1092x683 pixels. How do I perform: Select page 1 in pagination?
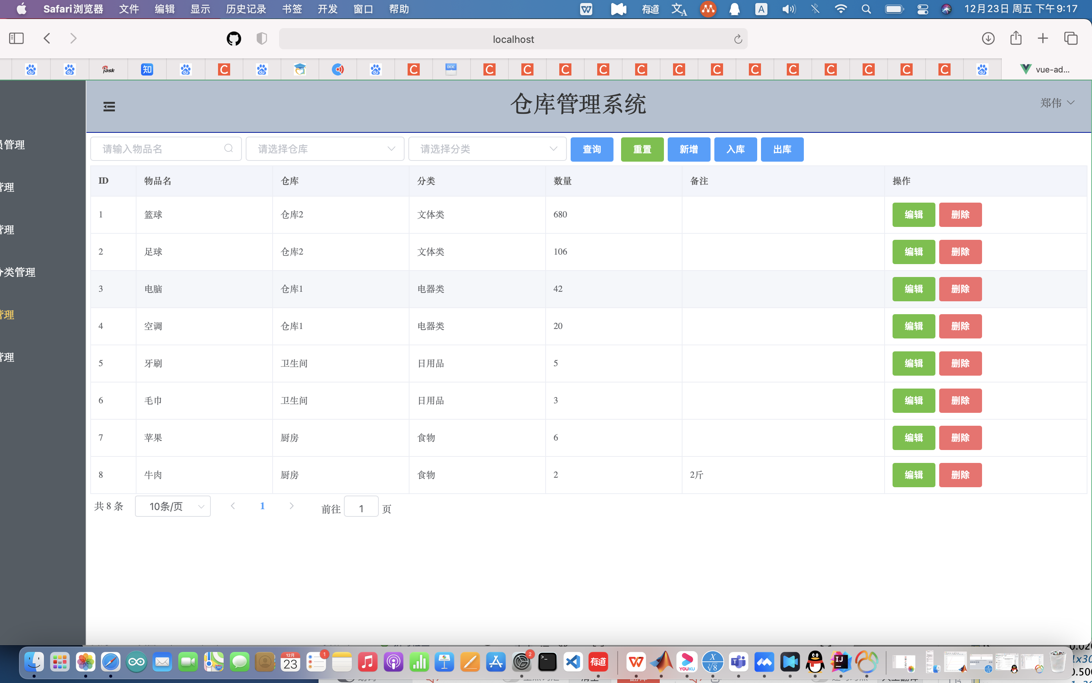(x=262, y=506)
